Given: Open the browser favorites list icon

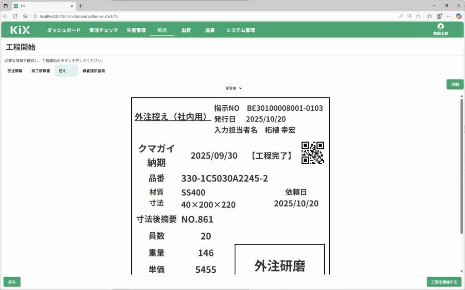Looking at the screenshot, I should pyautogui.click(x=429, y=16).
